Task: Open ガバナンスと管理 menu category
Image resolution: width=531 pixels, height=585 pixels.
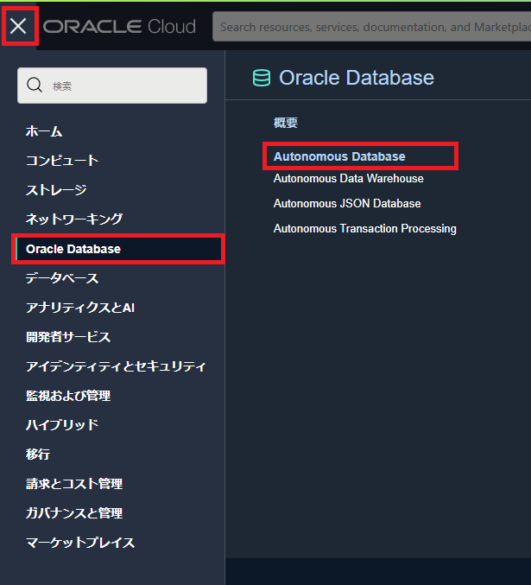Action: [x=74, y=513]
